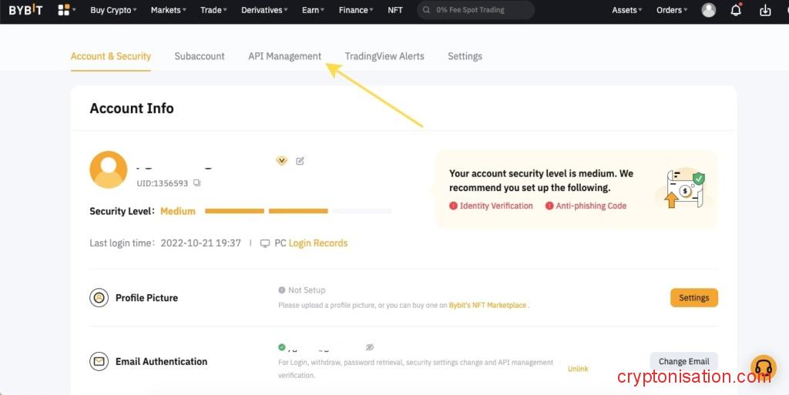Click the VIP diamond badge icon
Viewport: 789px width, 395px height.
282,161
